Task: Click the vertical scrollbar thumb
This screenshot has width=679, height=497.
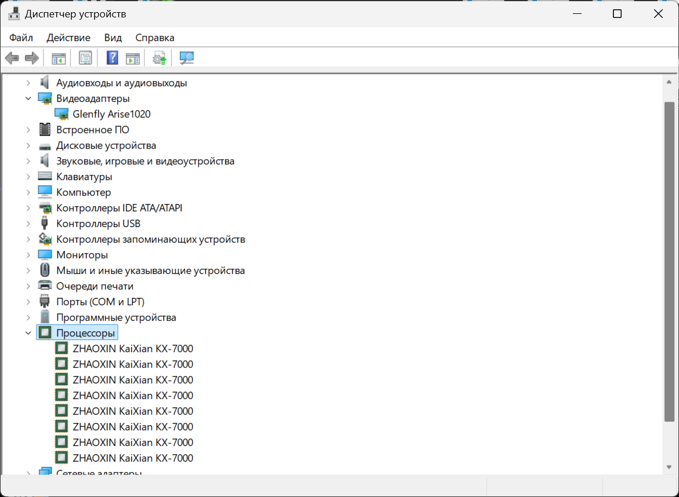Action: pos(669,262)
